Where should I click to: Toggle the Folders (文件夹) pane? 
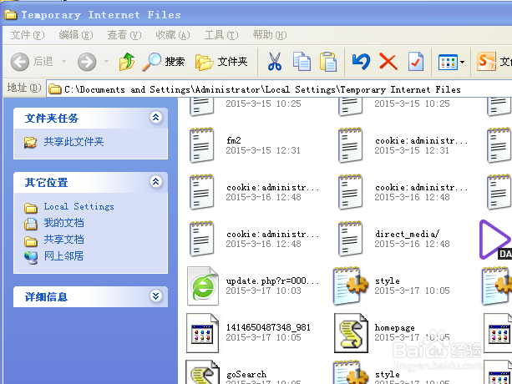221,62
